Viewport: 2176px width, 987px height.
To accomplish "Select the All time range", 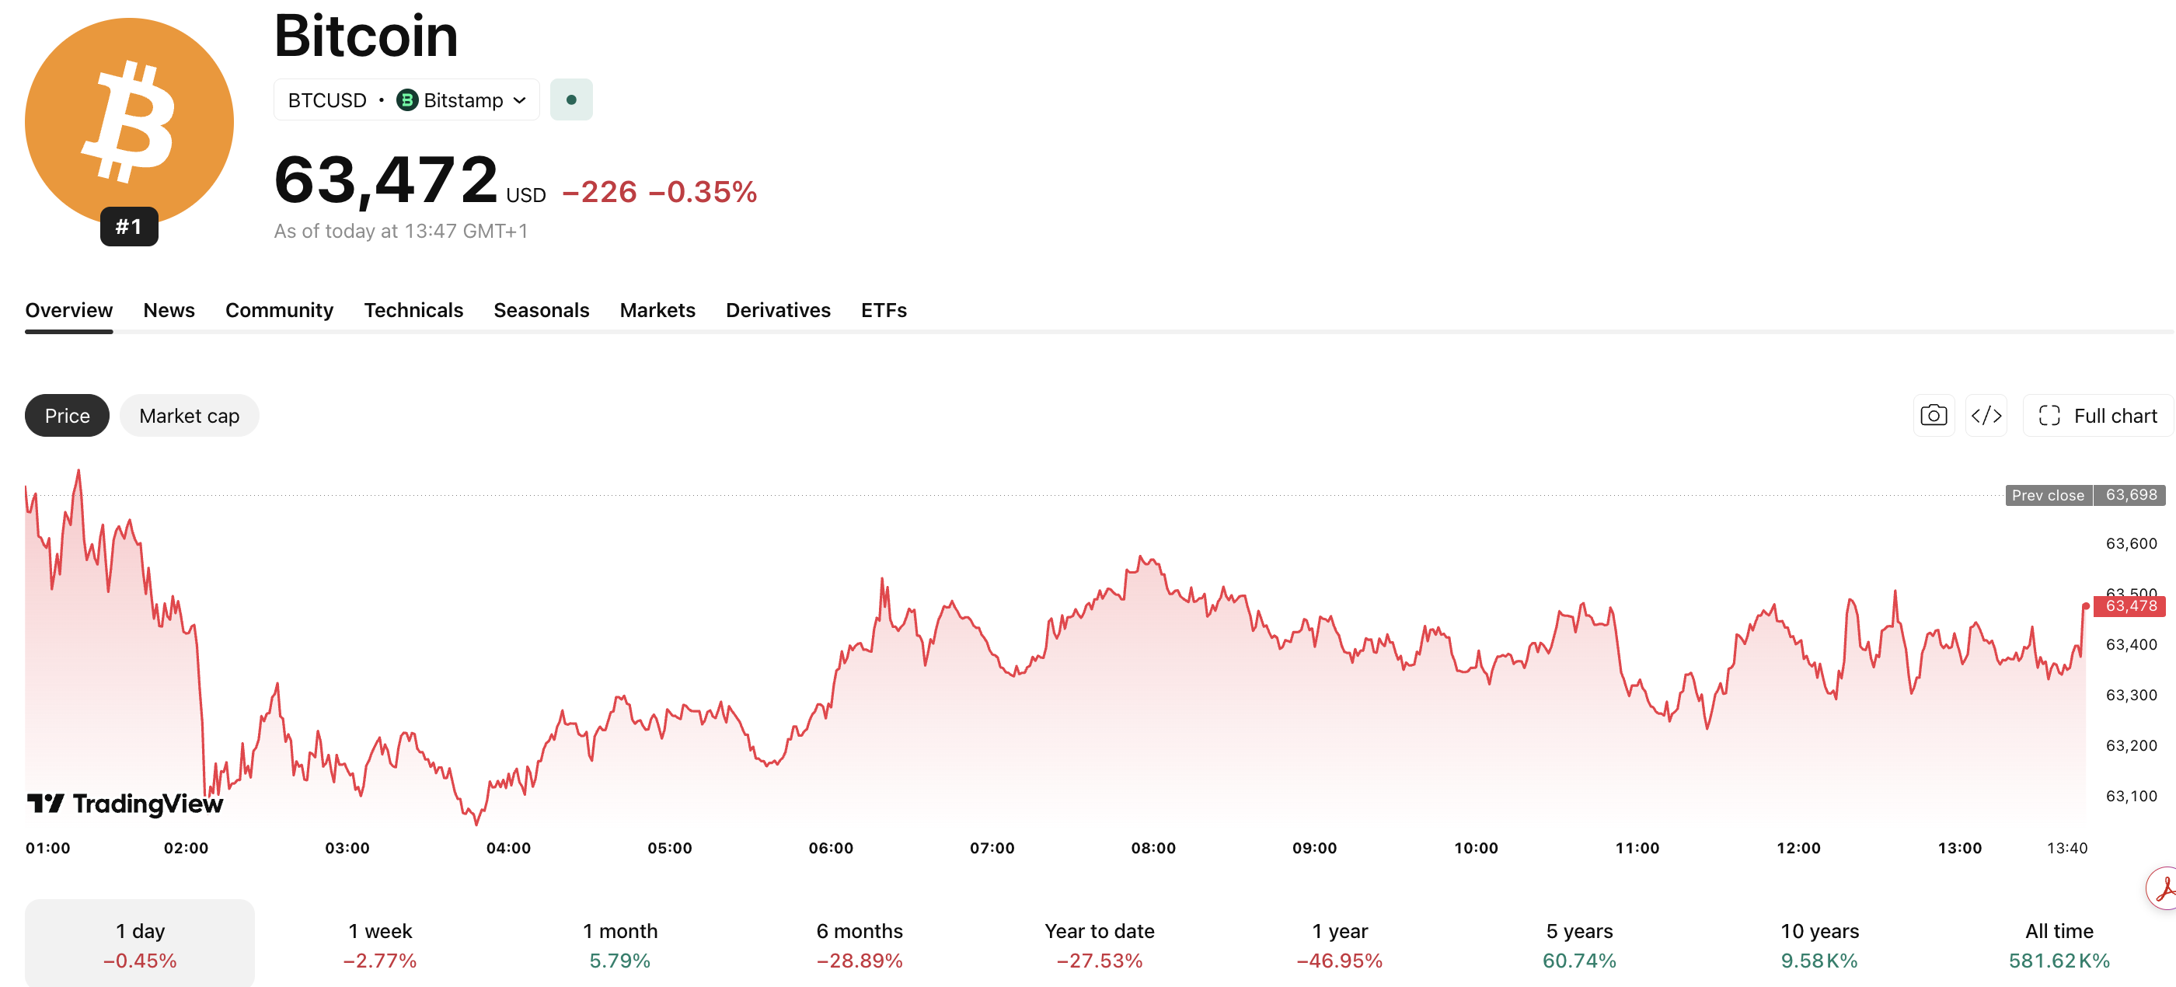I will [2059, 945].
